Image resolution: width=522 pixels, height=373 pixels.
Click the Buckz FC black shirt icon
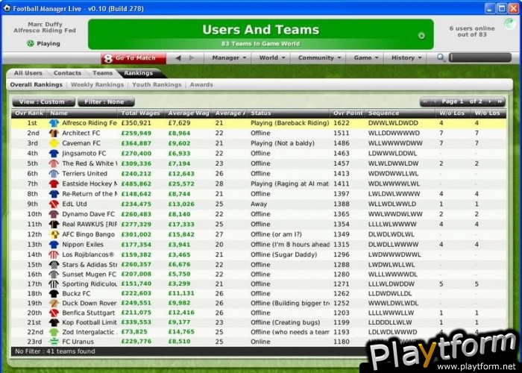click(x=54, y=294)
